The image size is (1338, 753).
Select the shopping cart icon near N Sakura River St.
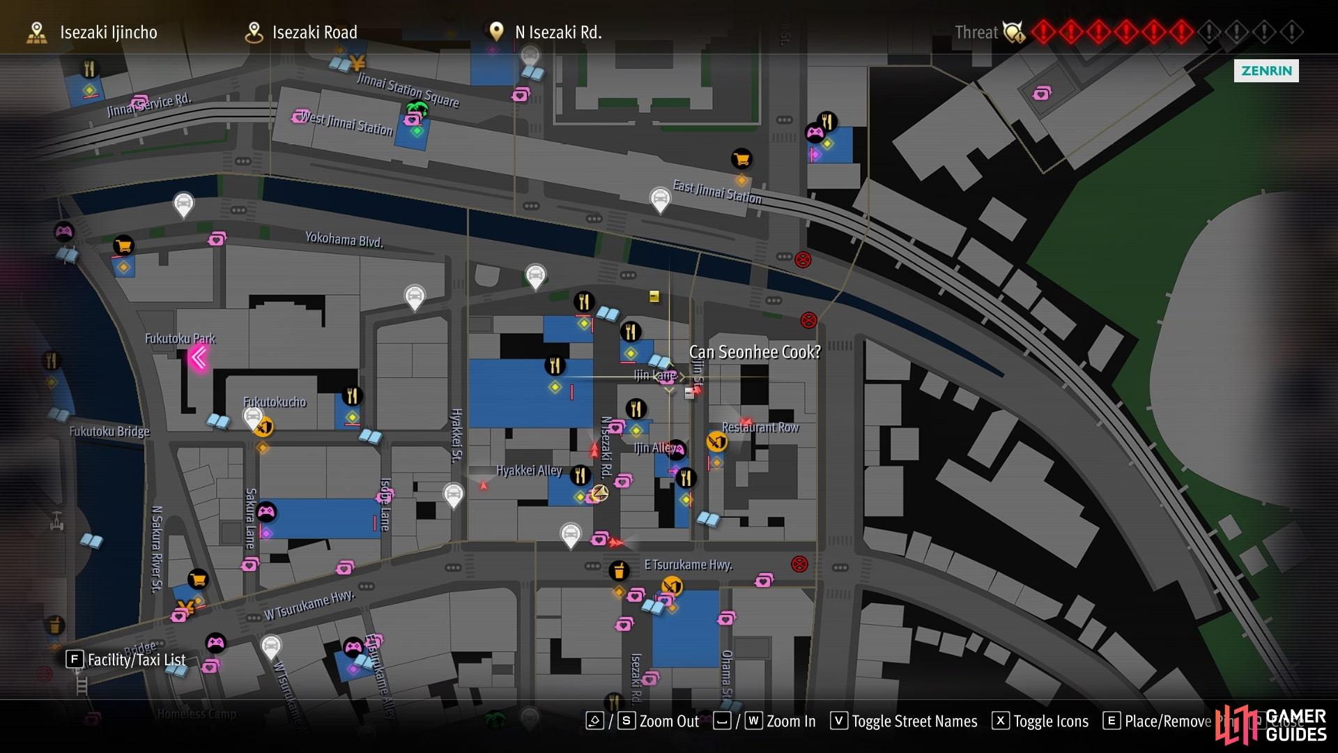pyautogui.click(x=198, y=579)
